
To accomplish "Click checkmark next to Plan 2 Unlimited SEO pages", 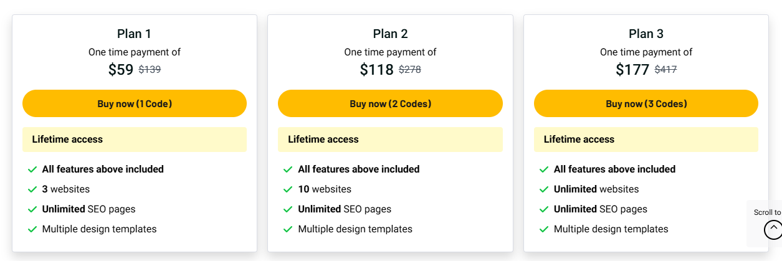I will [x=288, y=209].
